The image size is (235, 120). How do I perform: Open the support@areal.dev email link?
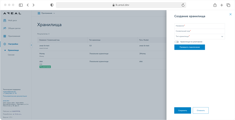click(9, 92)
